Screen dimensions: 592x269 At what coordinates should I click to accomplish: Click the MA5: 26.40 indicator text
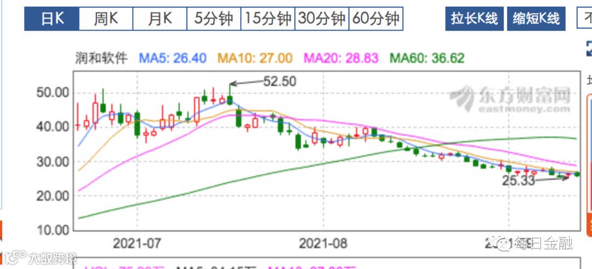[173, 59]
